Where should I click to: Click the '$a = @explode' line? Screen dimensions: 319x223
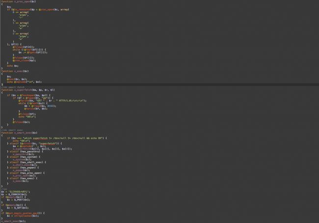pos(29,146)
